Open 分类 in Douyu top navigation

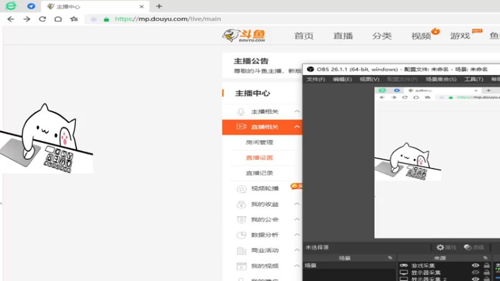382,36
